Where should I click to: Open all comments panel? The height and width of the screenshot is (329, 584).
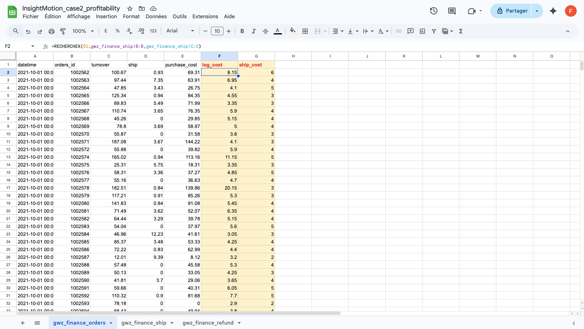click(451, 11)
